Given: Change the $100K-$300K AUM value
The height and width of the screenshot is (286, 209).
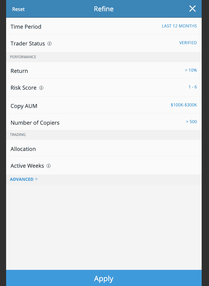Looking at the screenshot, I should point(184,105).
